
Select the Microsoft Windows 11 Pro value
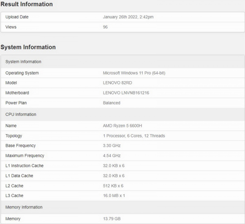[x=134, y=73]
